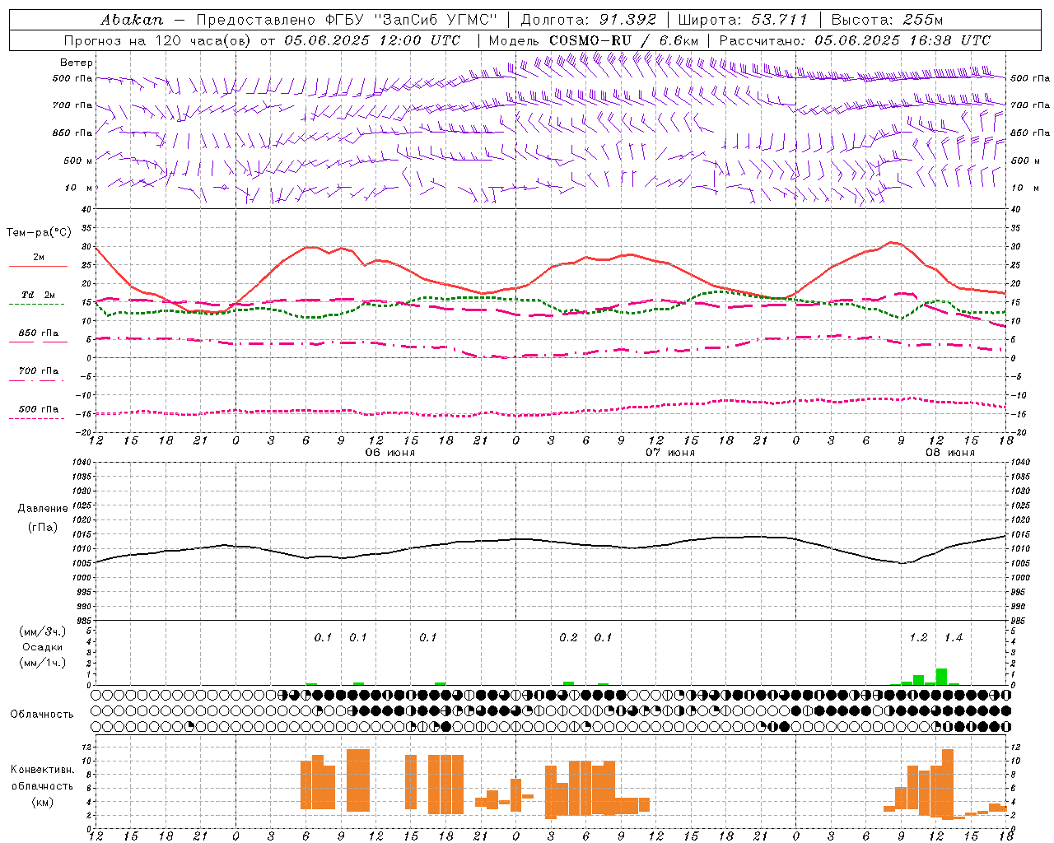
Task: Click the '07 июня' date label
Action: tap(670, 453)
